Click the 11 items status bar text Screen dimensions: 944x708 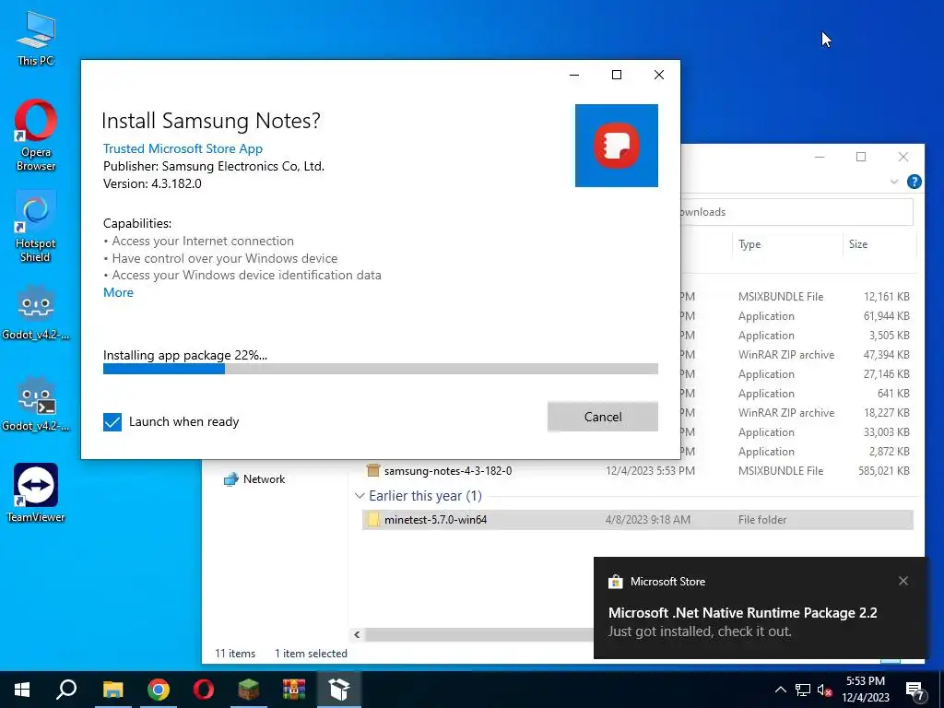[x=235, y=654]
